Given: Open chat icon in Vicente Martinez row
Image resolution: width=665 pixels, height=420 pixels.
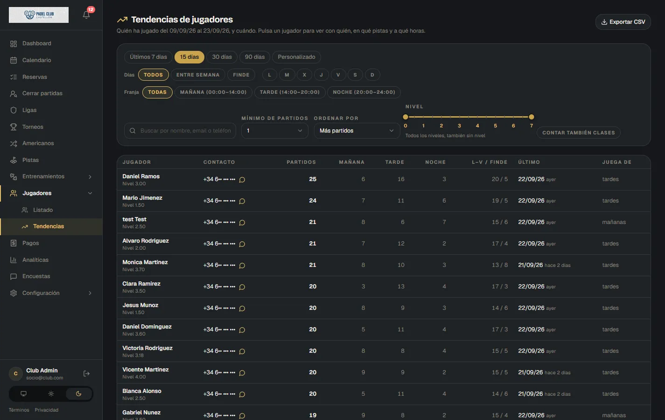Looking at the screenshot, I should pyautogui.click(x=242, y=373).
